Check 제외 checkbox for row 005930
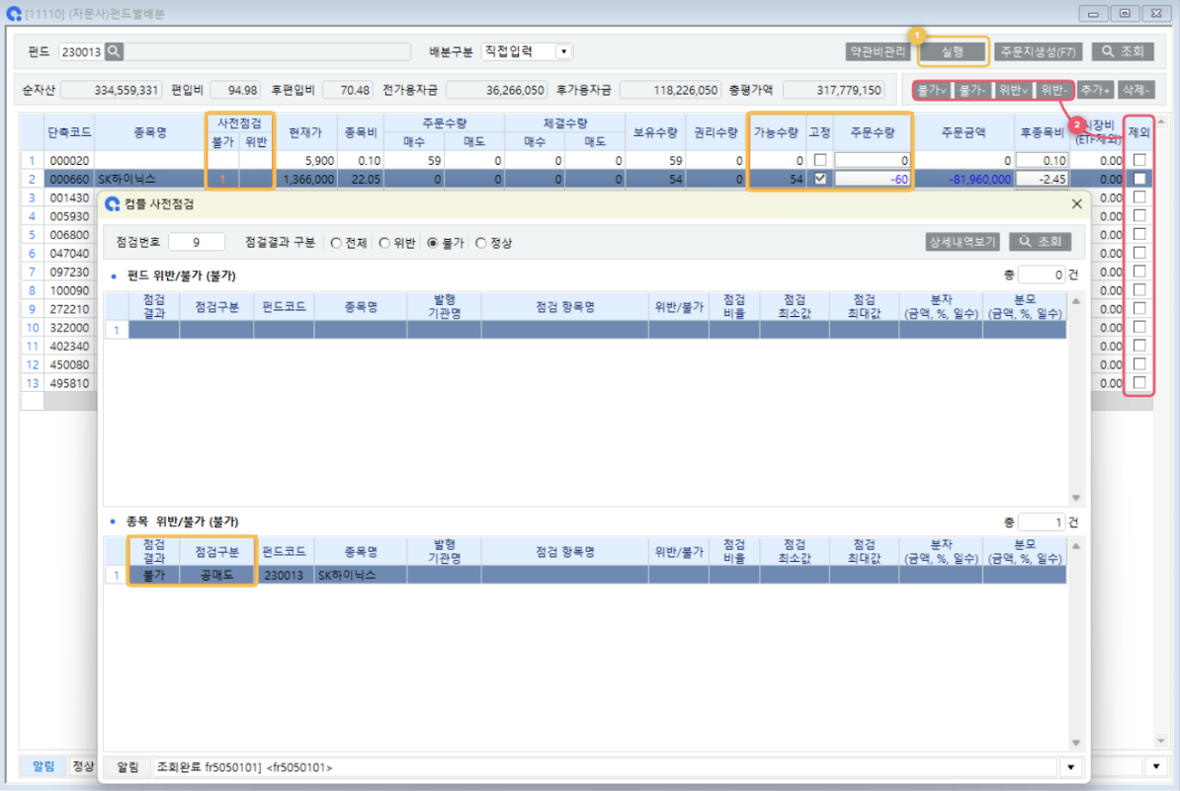The image size is (1180, 791). point(1139,216)
